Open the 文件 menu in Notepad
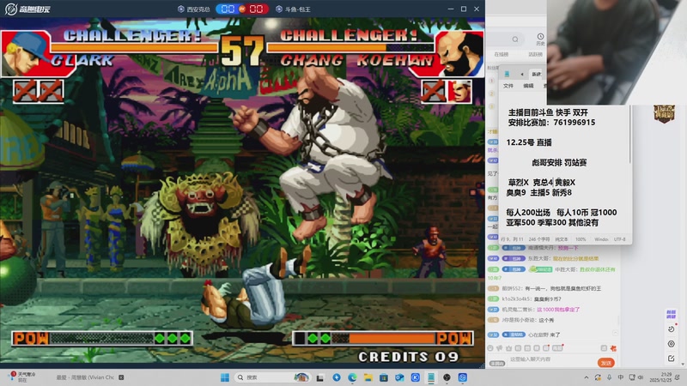 (508, 86)
